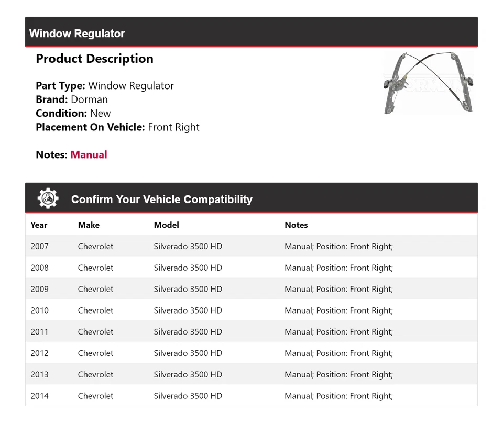503x423 pixels.
Task: Click the Part Type value Window Regulator
Action: [130, 85]
